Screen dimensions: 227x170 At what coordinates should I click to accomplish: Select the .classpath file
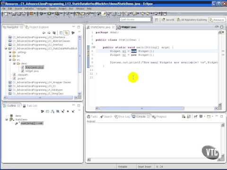(x=23, y=75)
